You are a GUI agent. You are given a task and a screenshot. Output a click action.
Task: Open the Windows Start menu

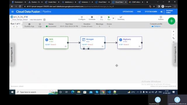[12, 92]
